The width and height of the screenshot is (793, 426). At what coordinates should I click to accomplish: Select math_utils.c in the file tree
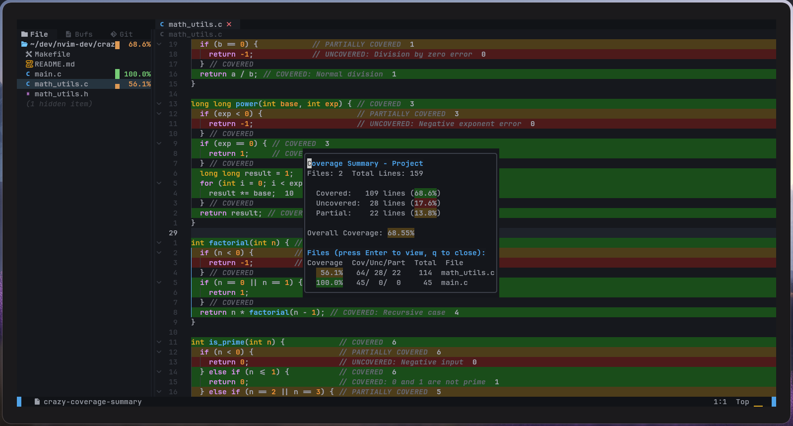61,84
